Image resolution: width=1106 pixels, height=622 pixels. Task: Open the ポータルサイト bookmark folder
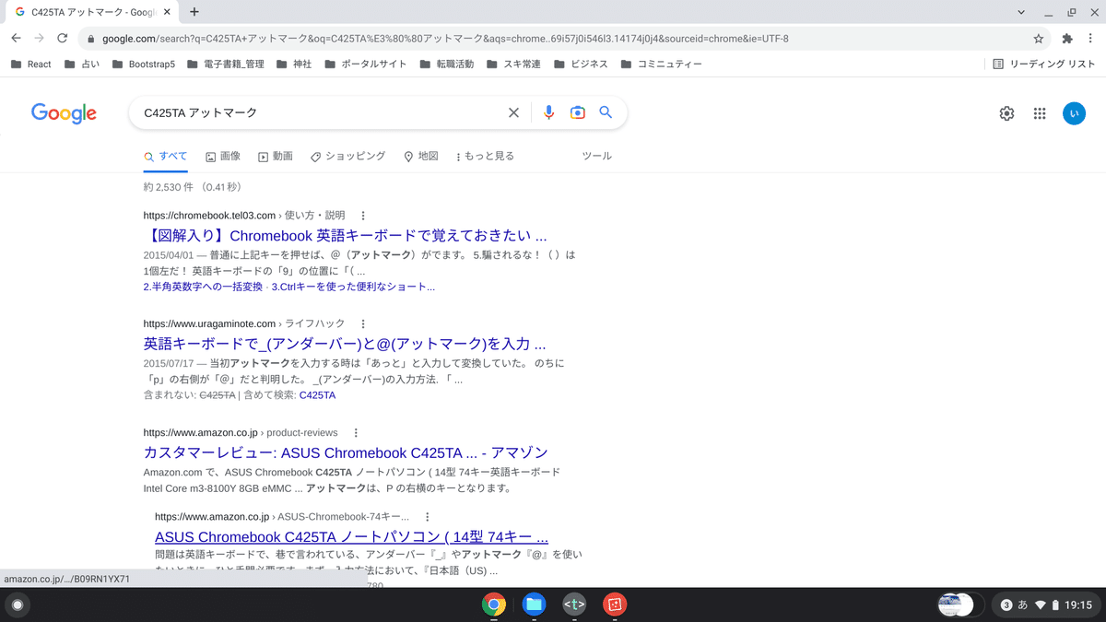click(x=366, y=65)
